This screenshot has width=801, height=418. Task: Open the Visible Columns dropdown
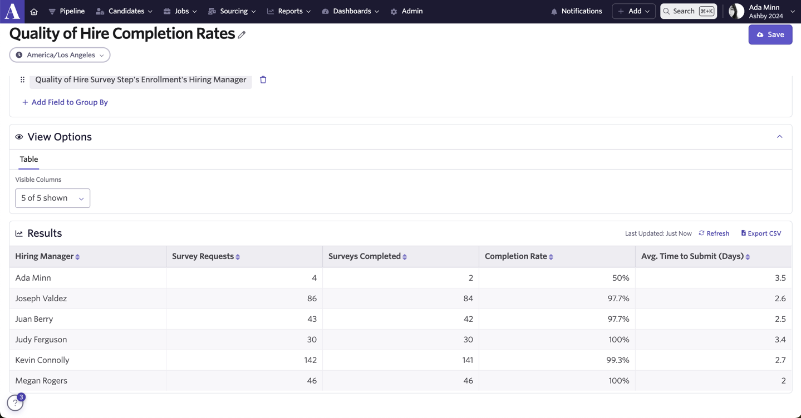coord(52,198)
